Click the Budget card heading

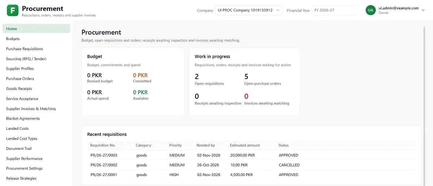click(95, 57)
